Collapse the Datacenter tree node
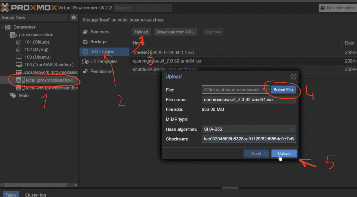 pos(2,27)
